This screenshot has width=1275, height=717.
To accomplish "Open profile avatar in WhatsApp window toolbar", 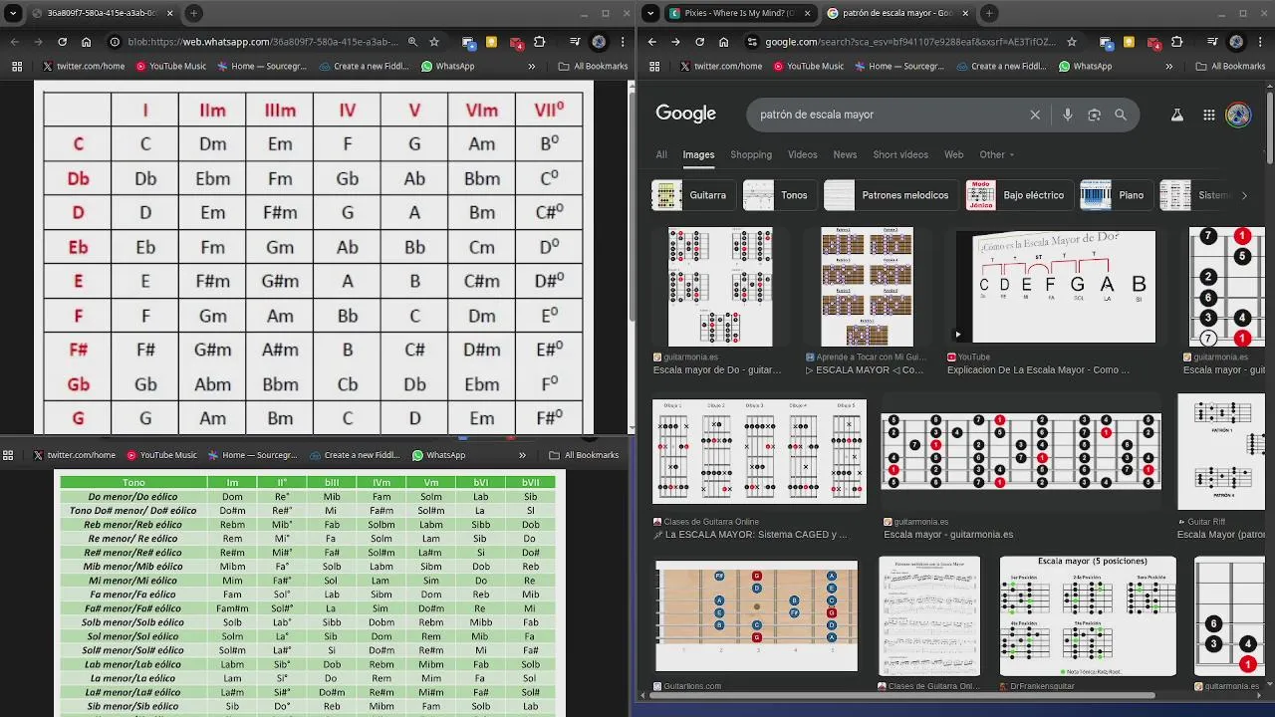I will pyautogui.click(x=599, y=42).
